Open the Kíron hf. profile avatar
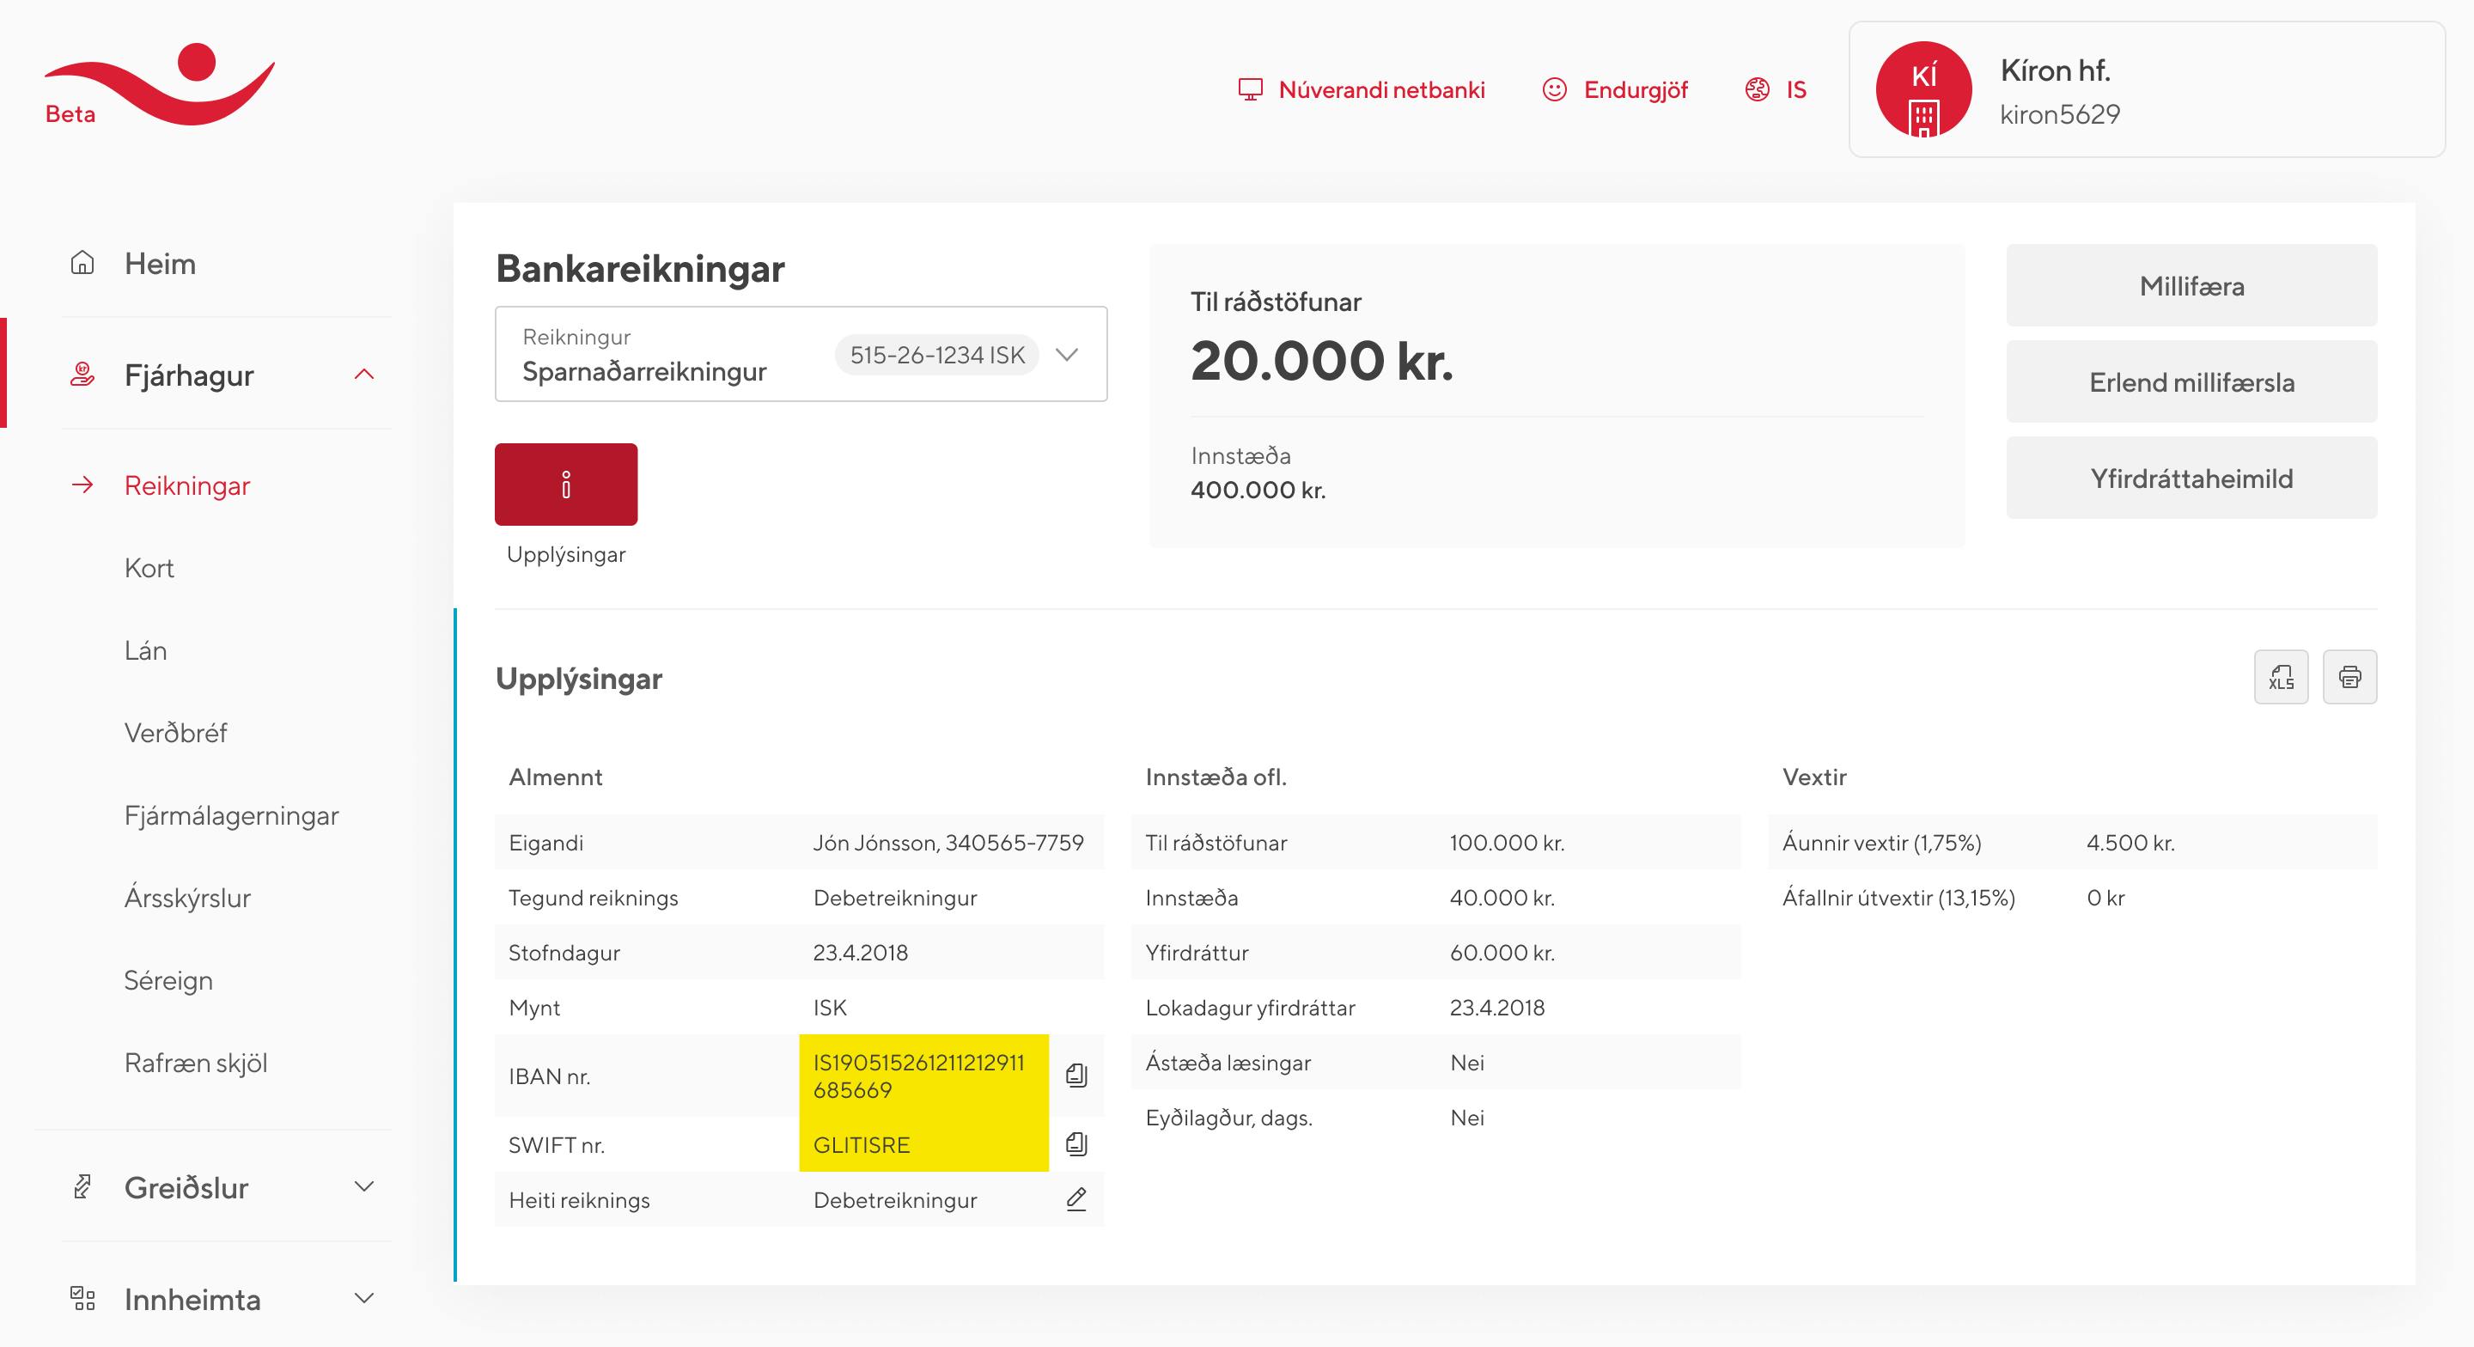2474x1347 pixels. click(x=1923, y=90)
